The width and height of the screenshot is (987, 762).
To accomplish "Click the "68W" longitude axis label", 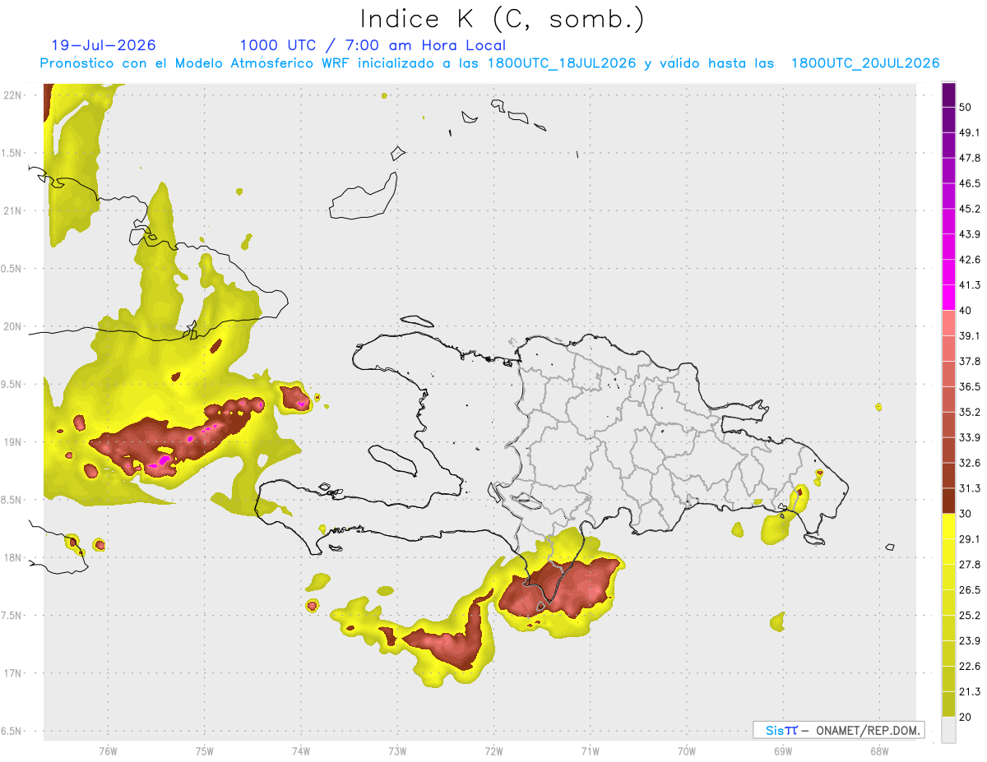I will pos(879,751).
